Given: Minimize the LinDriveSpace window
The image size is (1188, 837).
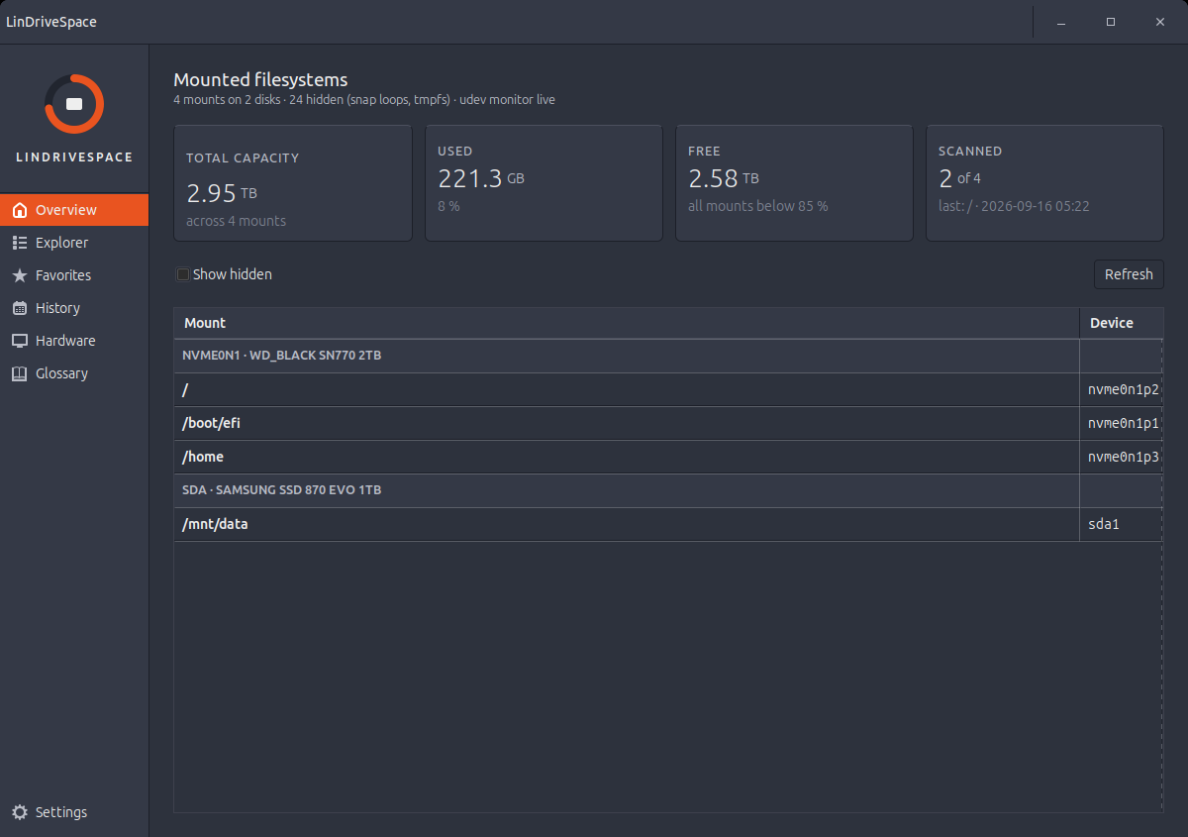Looking at the screenshot, I should (1061, 22).
